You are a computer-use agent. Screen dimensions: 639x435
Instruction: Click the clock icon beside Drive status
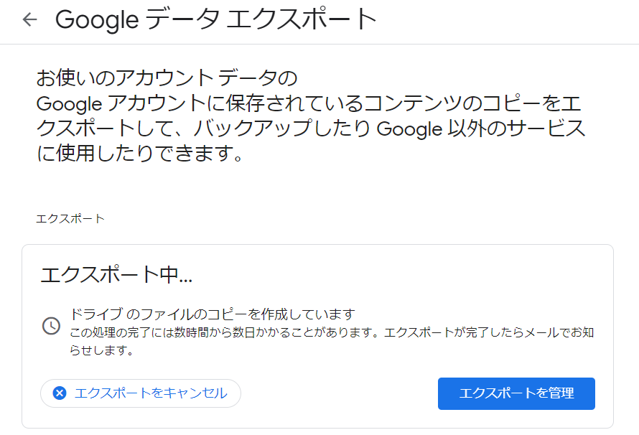click(51, 325)
